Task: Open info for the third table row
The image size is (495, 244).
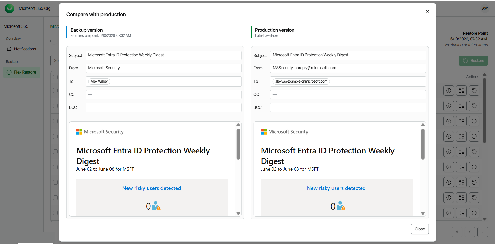Action: coord(448,121)
